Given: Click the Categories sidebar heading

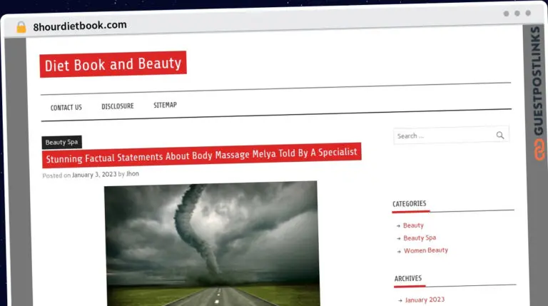Looking at the screenshot, I should (x=410, y=204).
